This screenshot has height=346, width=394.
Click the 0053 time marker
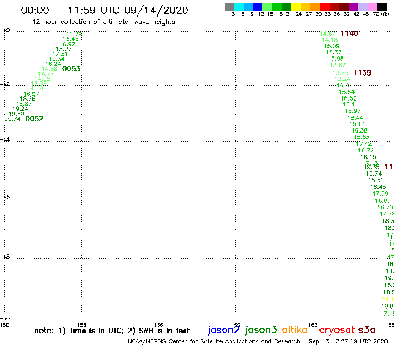[71, 69]
